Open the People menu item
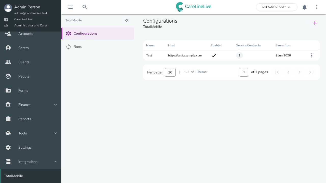 tap(31, 76)
